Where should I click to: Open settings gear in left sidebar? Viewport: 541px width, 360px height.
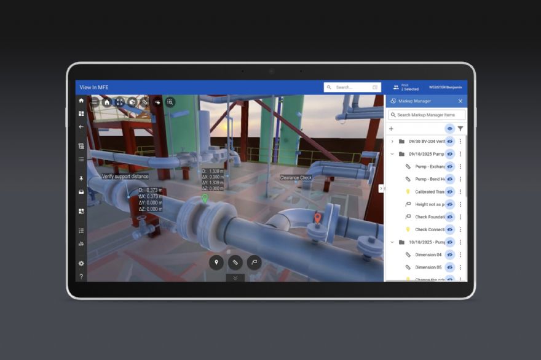tap(81, 263)
